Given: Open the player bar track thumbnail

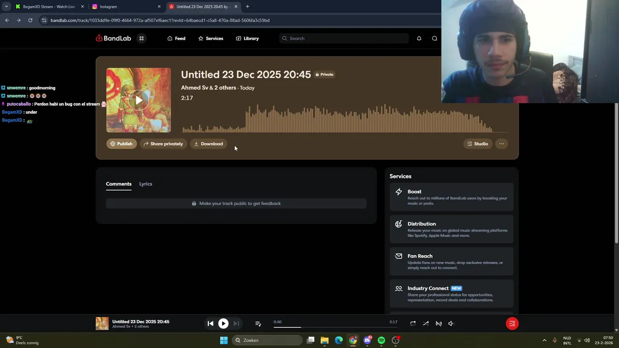Looking at the screenshot, I should (x=102, y=323).
